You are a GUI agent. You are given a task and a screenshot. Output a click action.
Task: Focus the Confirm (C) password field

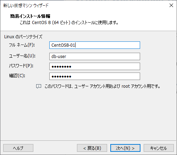(95, 76)
